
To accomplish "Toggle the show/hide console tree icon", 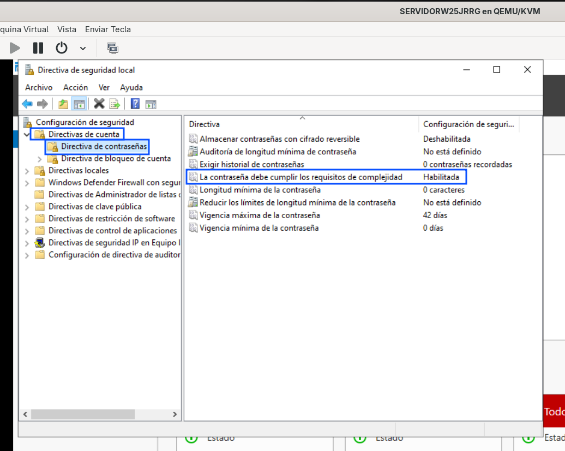I will pos(79,104).
